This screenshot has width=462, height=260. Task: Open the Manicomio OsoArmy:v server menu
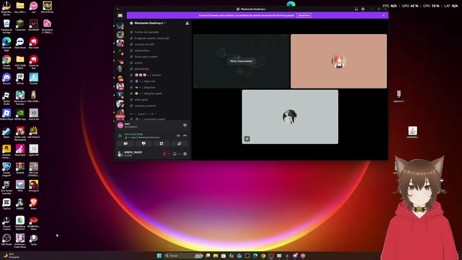(150, 23)
